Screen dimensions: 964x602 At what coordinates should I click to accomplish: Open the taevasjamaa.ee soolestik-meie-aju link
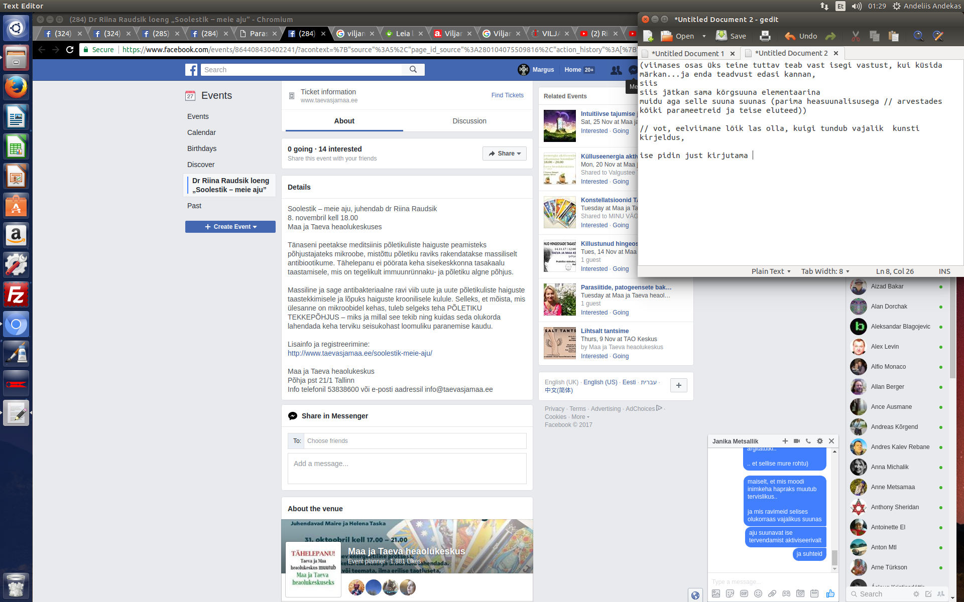(x=360, y=353)
